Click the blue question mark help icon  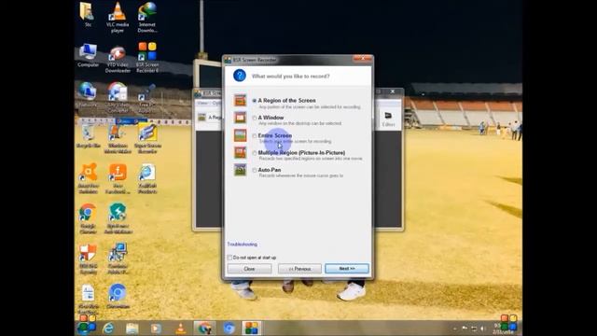[x=240, y=76]
